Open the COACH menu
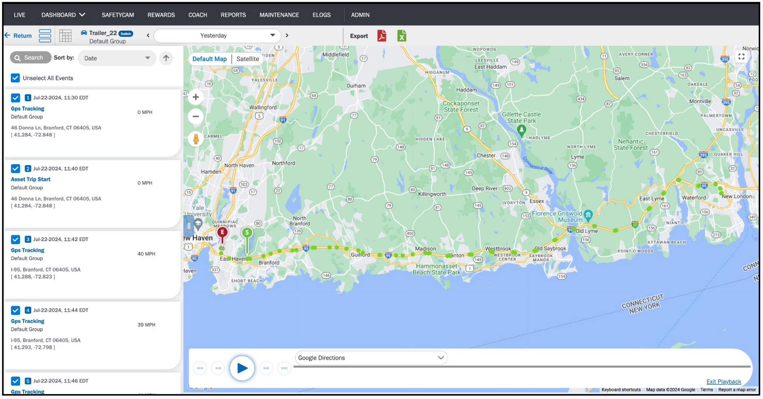This screenshot has width=763, height=399. [198, 15]
